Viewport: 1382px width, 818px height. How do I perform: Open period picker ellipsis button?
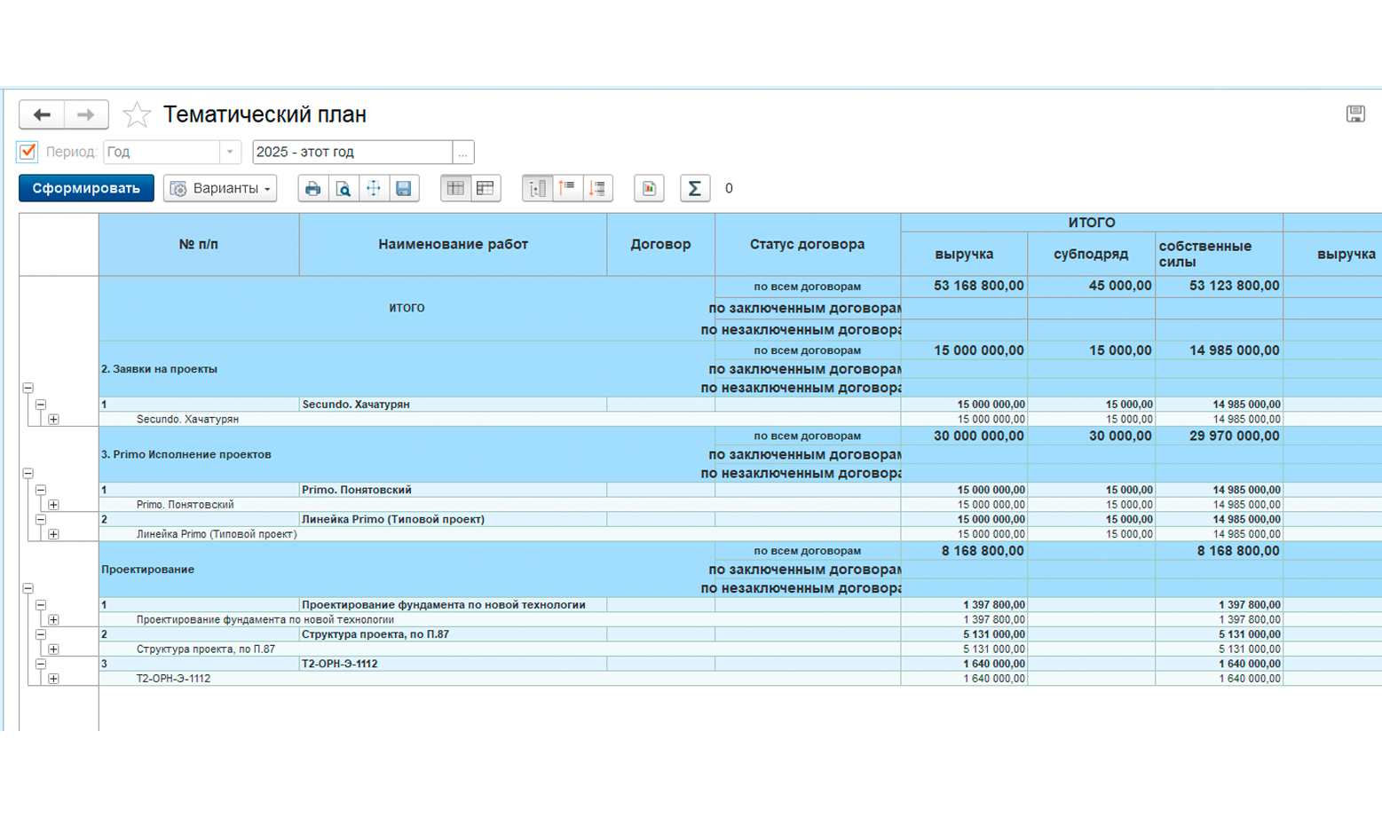[x=462, y=152]
